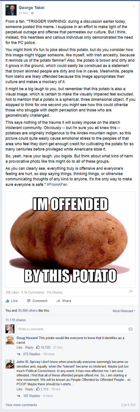Expand 107 Replies under John W. Spivey
Viewport: 140px width, 412px height.
(31, 396)
